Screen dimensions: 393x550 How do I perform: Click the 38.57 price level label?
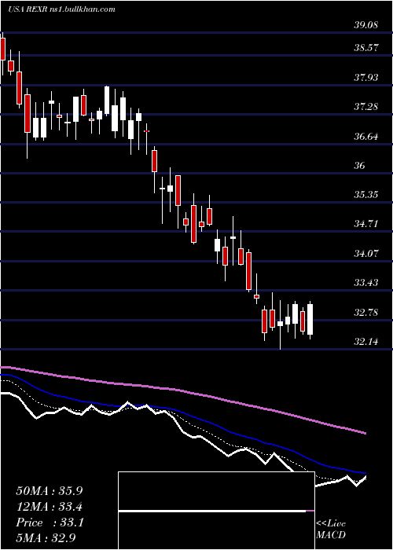[366, 47]
